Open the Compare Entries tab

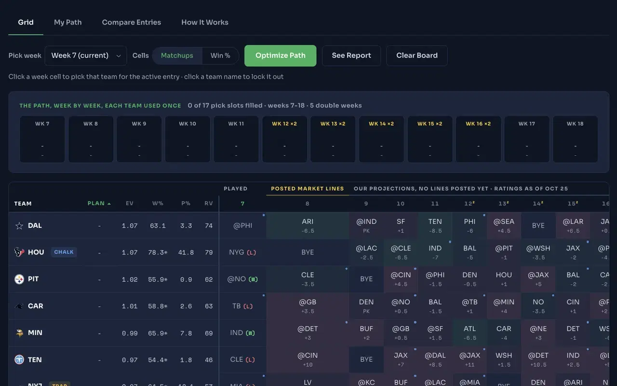point(132,22)
